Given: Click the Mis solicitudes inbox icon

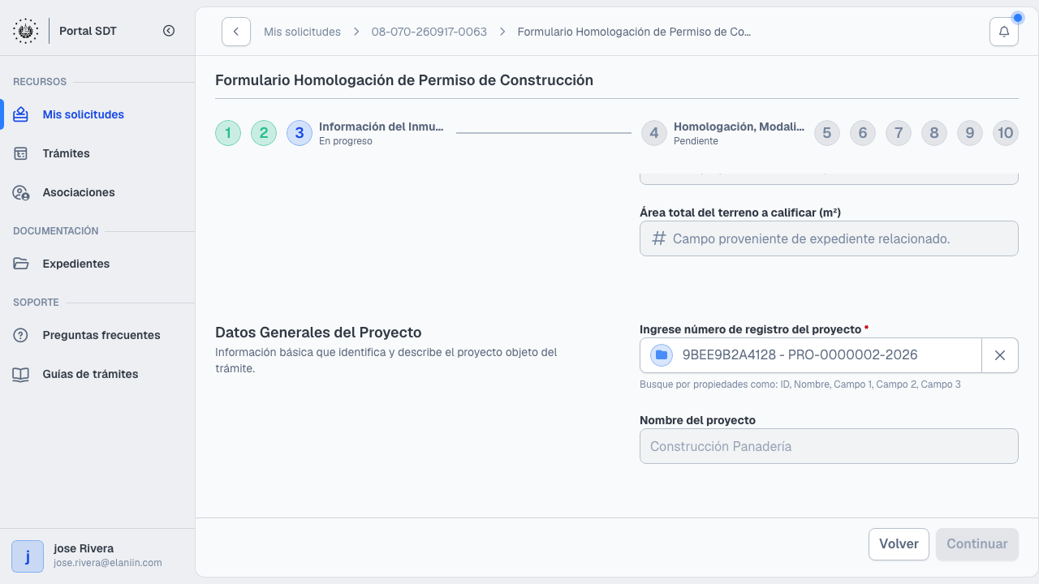Looking at the screenshot, I should pos(21,114).
